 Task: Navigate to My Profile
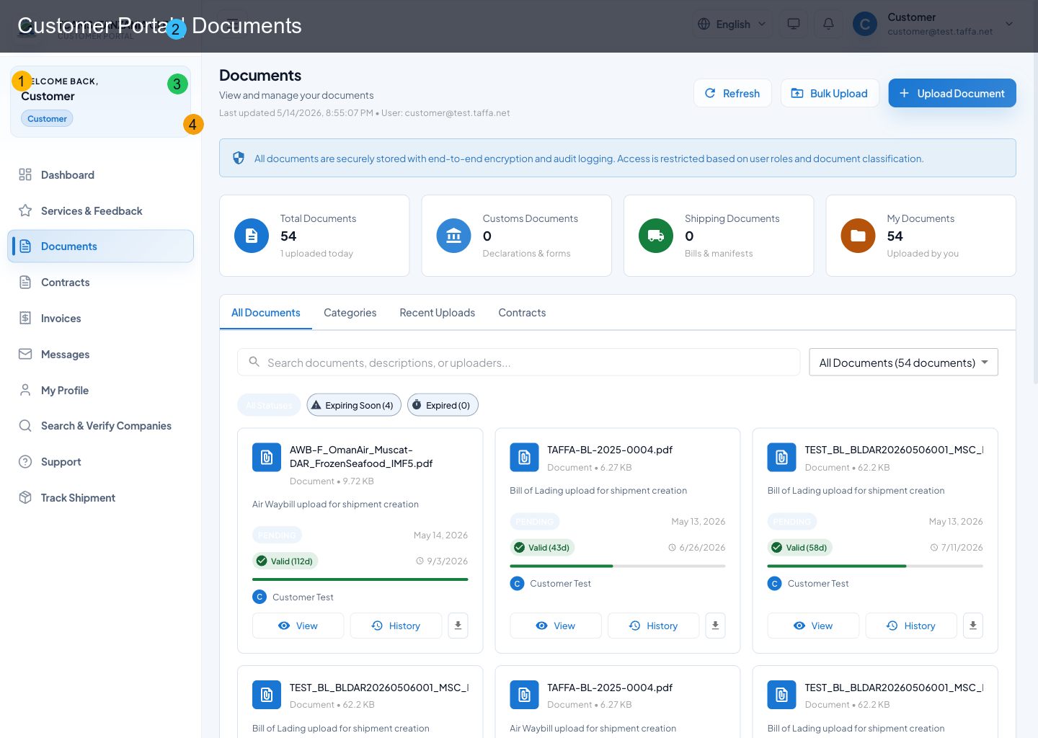click(100, 390)
